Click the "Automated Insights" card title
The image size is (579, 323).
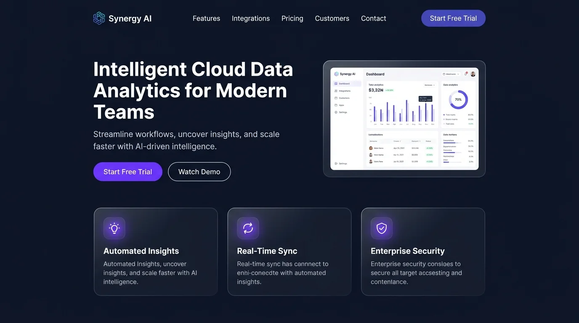[x=141, y=251]
